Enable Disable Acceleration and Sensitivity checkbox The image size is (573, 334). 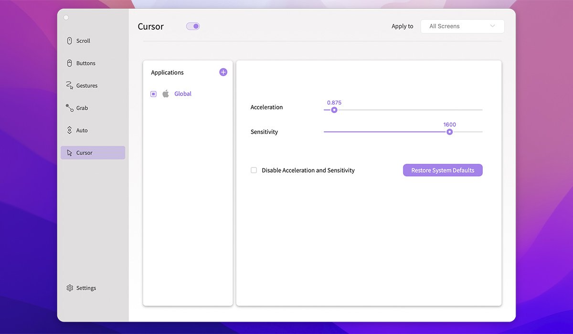[254, 170]
